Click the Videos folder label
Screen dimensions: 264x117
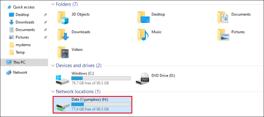[77, 50]
